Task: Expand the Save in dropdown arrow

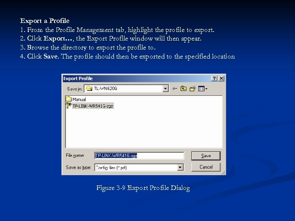Action: pyautogui.click(x=166, y=88)
